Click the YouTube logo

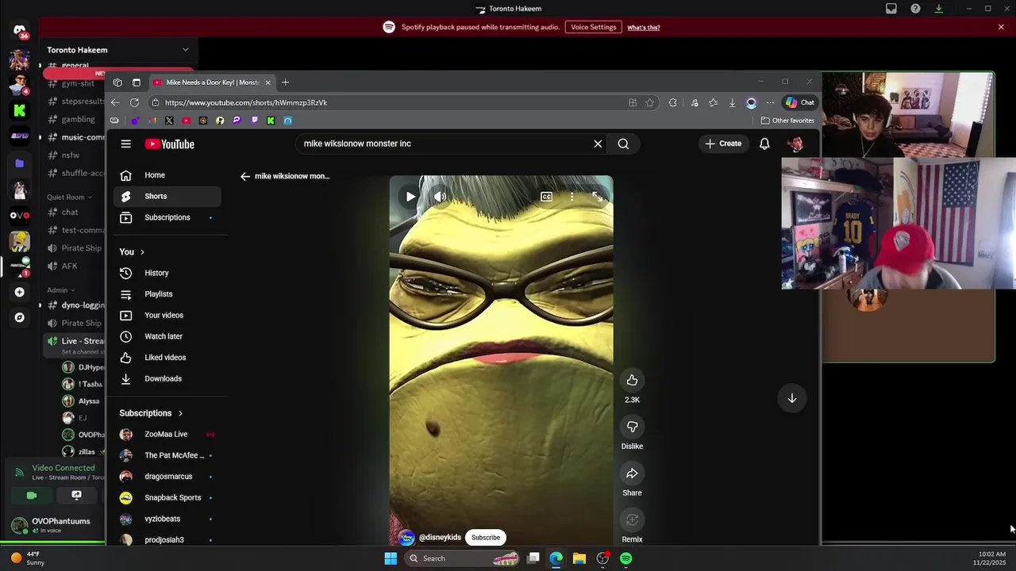pyautogui.click(x=169, y=144)
